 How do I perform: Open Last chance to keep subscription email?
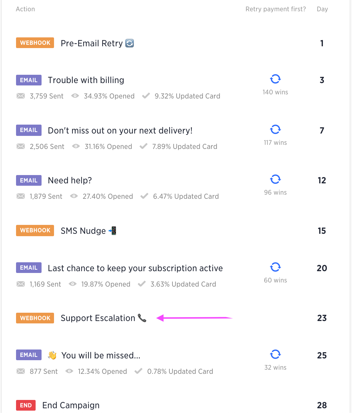tap(135, 268)
